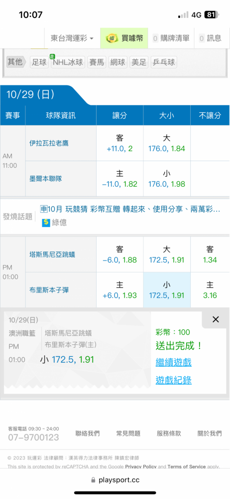Open 塔斯馬尼亞跳蟻 team info link
This screenshot has height=499, width=230.
pyautogui.click(x=52, y=254)
